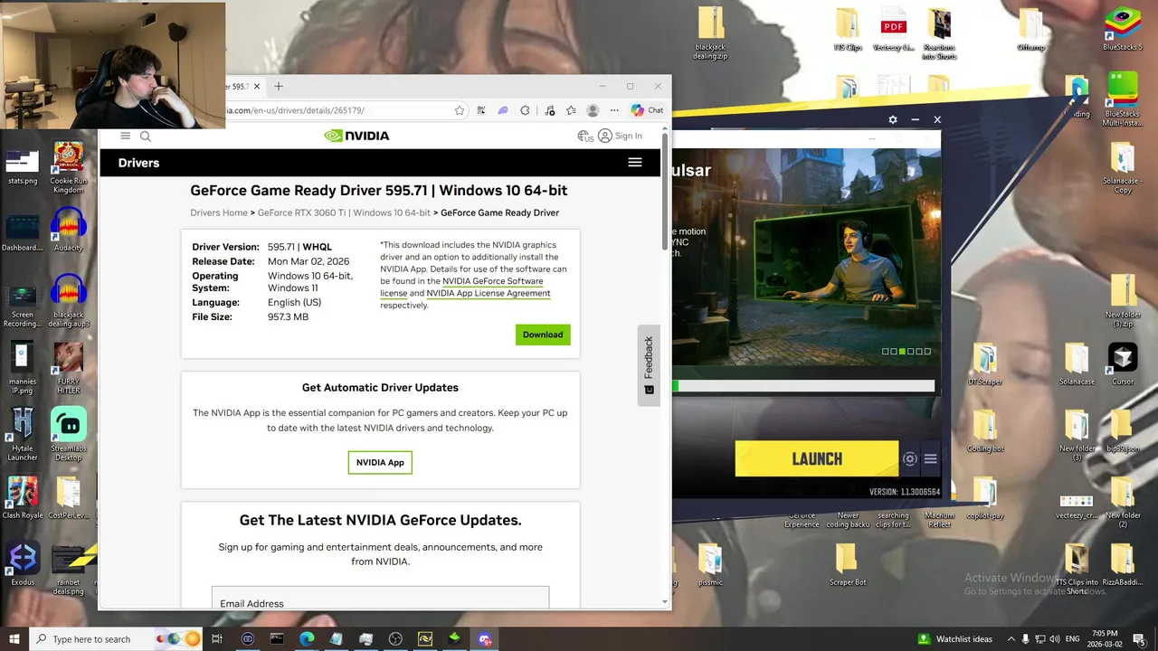Open NVIDIA site hamburger menu beside search

tap(126, 136)
